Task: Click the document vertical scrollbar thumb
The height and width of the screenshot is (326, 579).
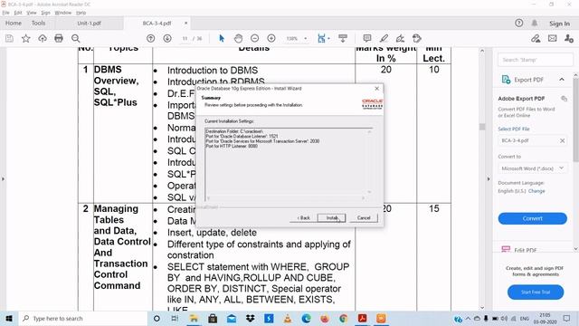Action: point(482,127)
